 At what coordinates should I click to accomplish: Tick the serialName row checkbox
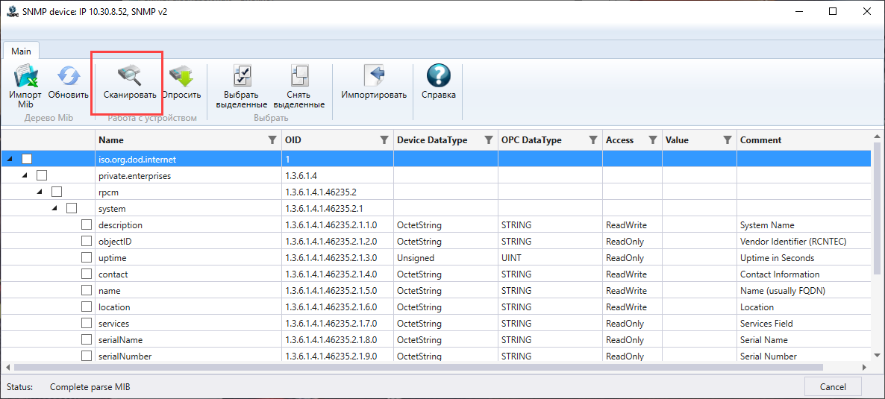[x=87, y=340]
